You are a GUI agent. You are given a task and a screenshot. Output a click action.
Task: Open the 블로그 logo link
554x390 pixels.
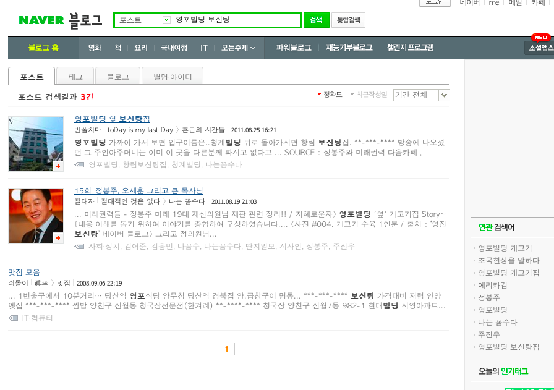85,20
